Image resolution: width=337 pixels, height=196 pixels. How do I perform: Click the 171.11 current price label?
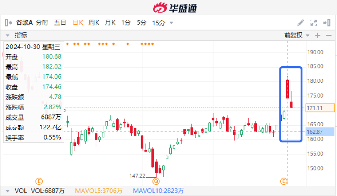click(320, 108)
